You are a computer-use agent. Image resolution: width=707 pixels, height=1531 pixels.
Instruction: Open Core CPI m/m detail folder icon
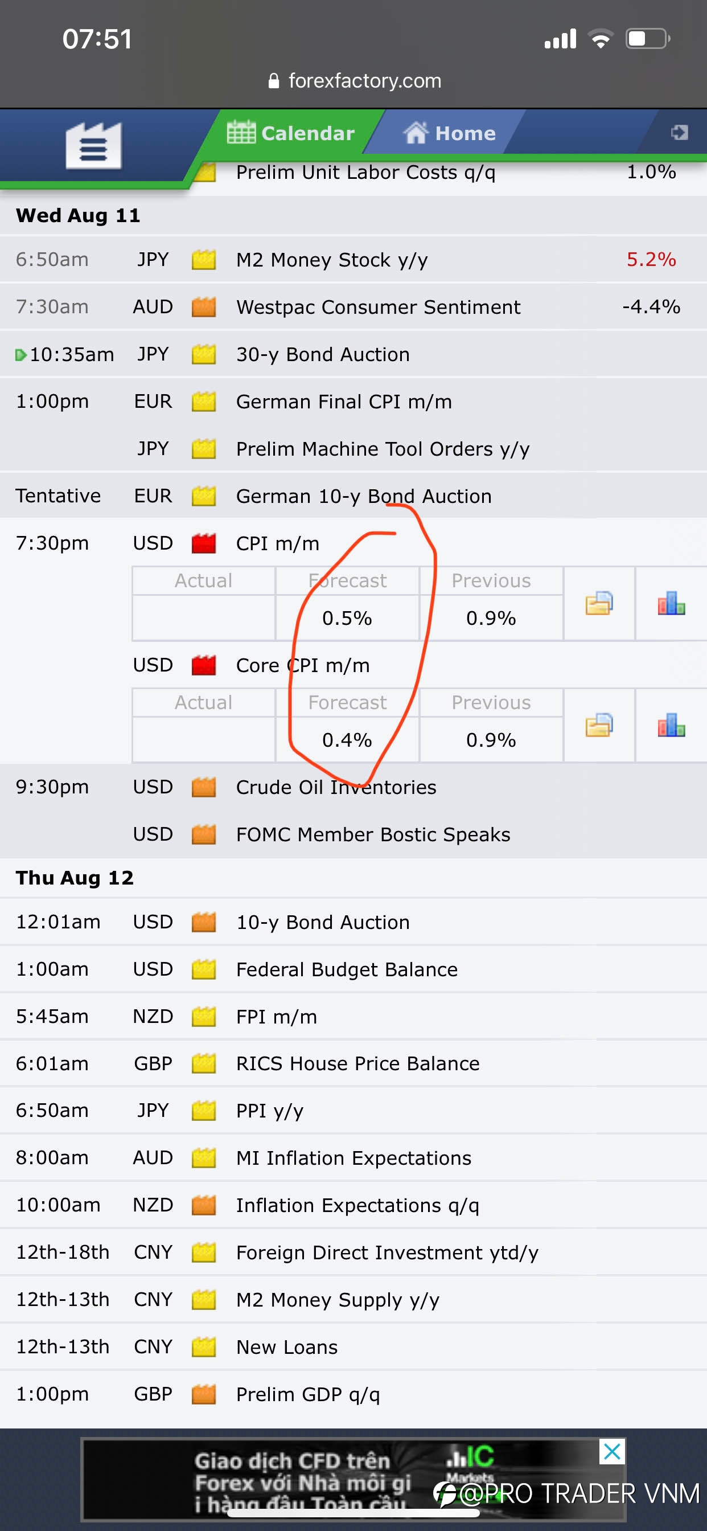pyautogui.click(x=598, y=725)
